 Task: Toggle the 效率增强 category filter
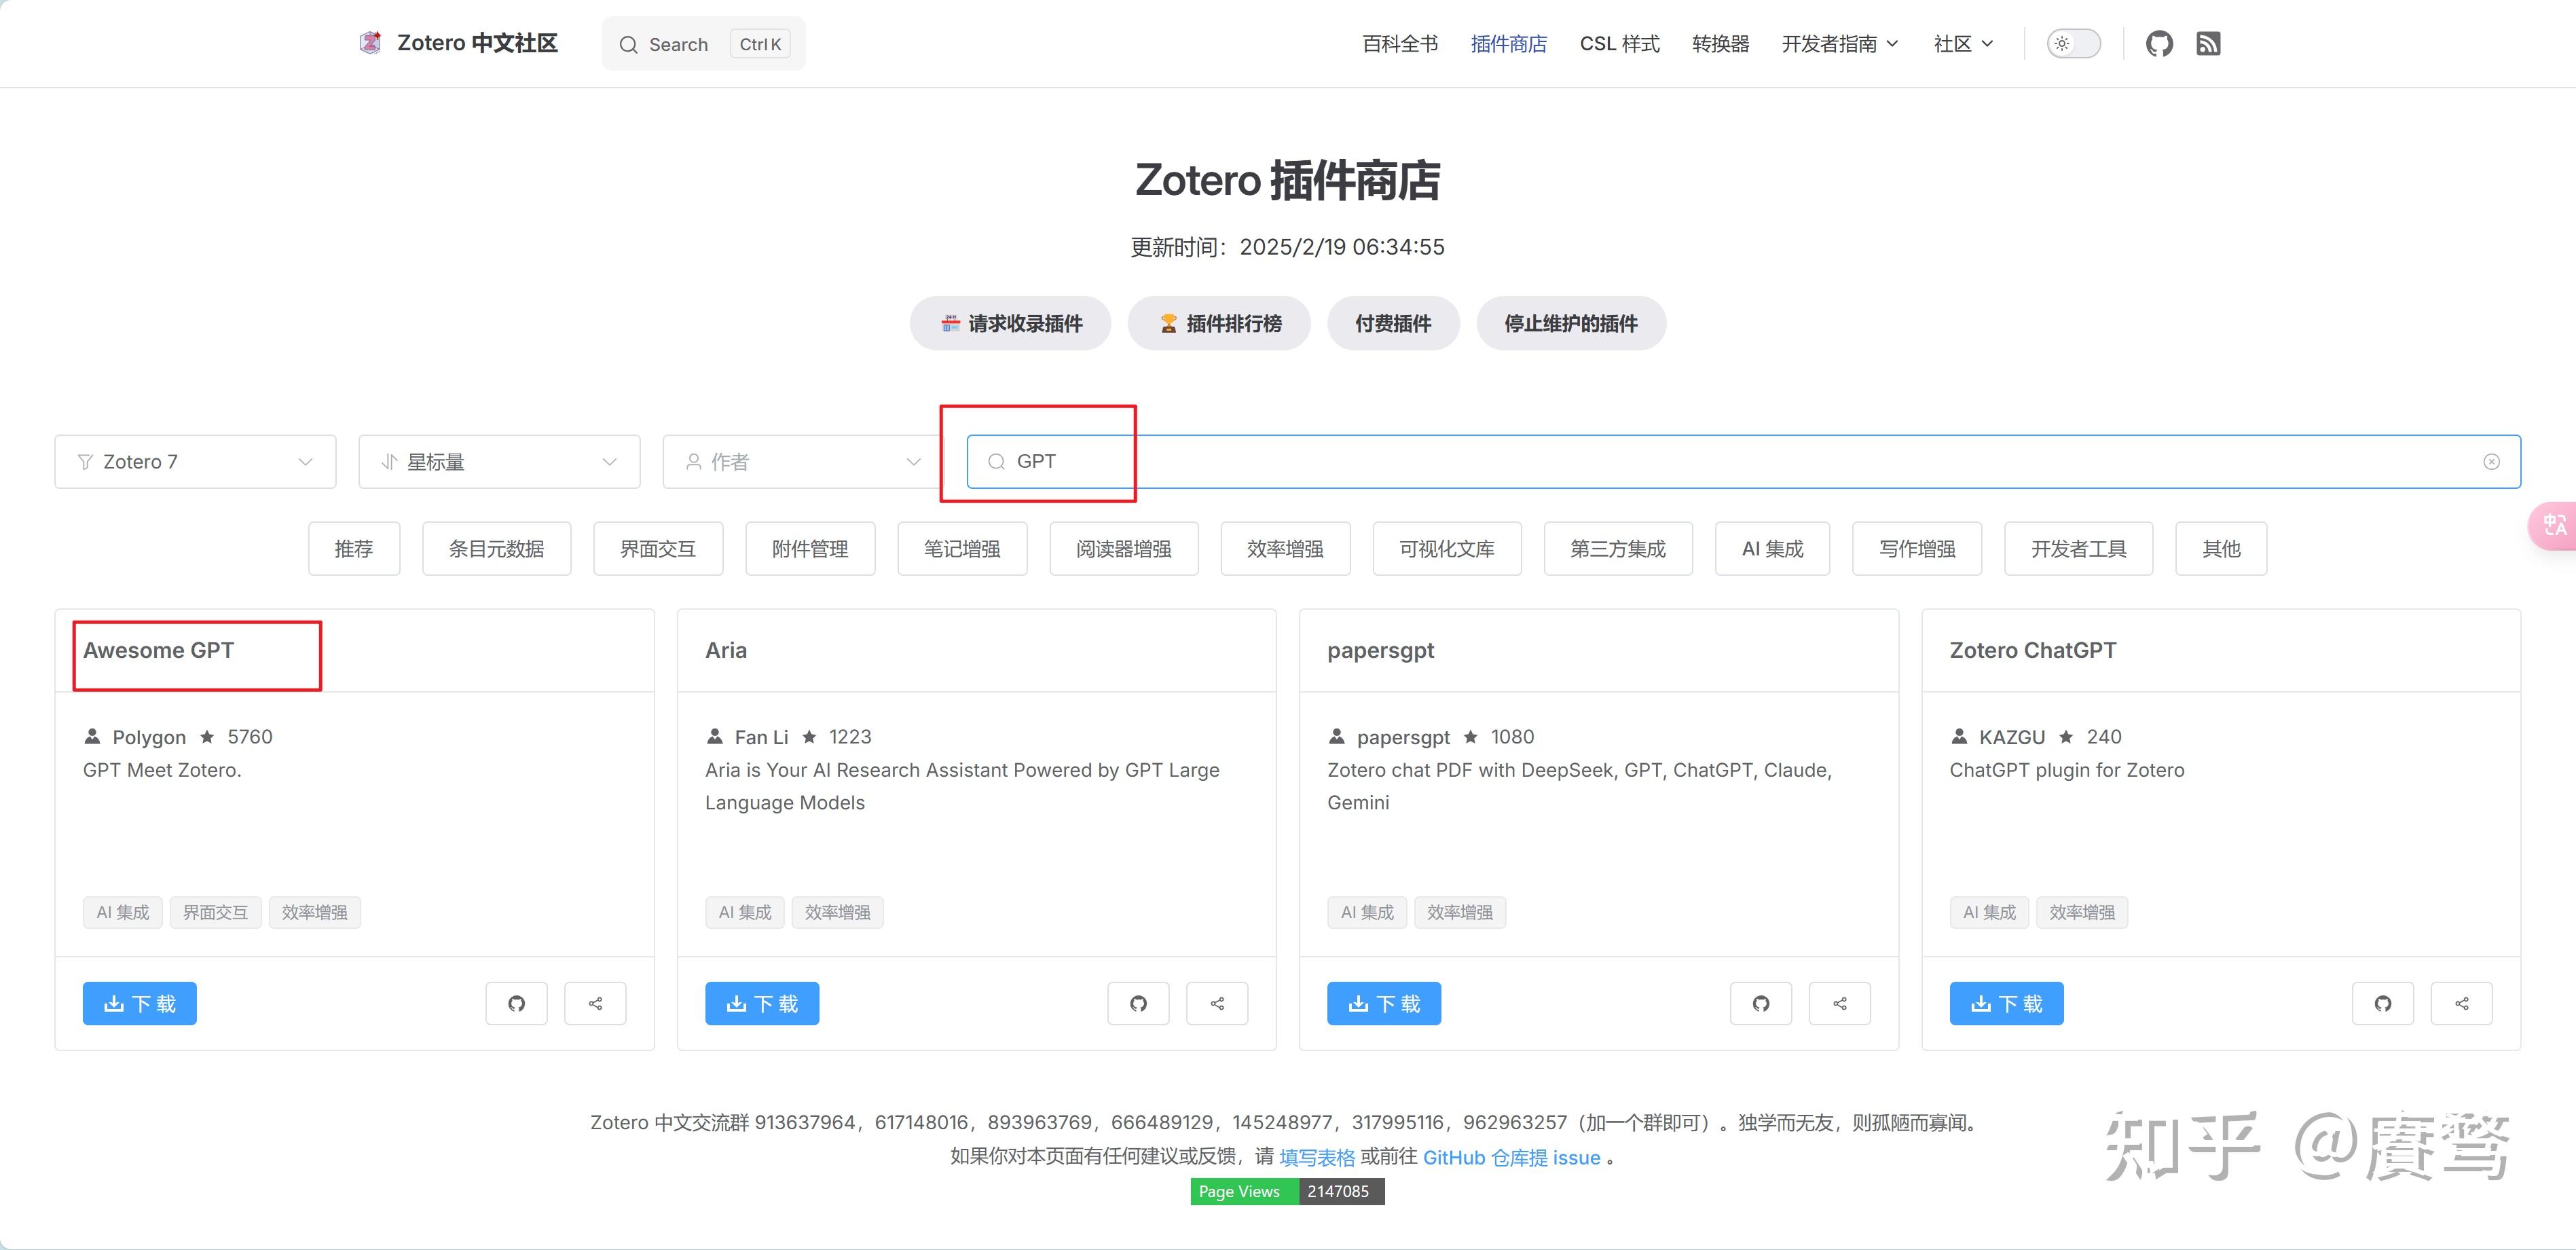[1285, 548]
